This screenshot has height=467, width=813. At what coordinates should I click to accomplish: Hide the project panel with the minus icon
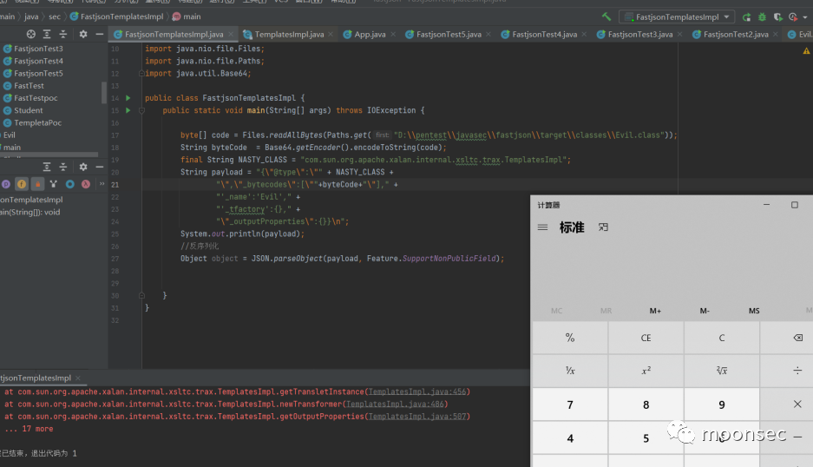(x=100, y=34)
